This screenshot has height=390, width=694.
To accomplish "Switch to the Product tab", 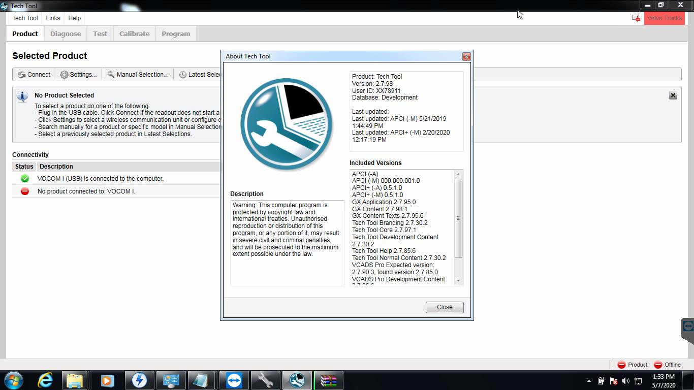I will (x=25, y=34).
